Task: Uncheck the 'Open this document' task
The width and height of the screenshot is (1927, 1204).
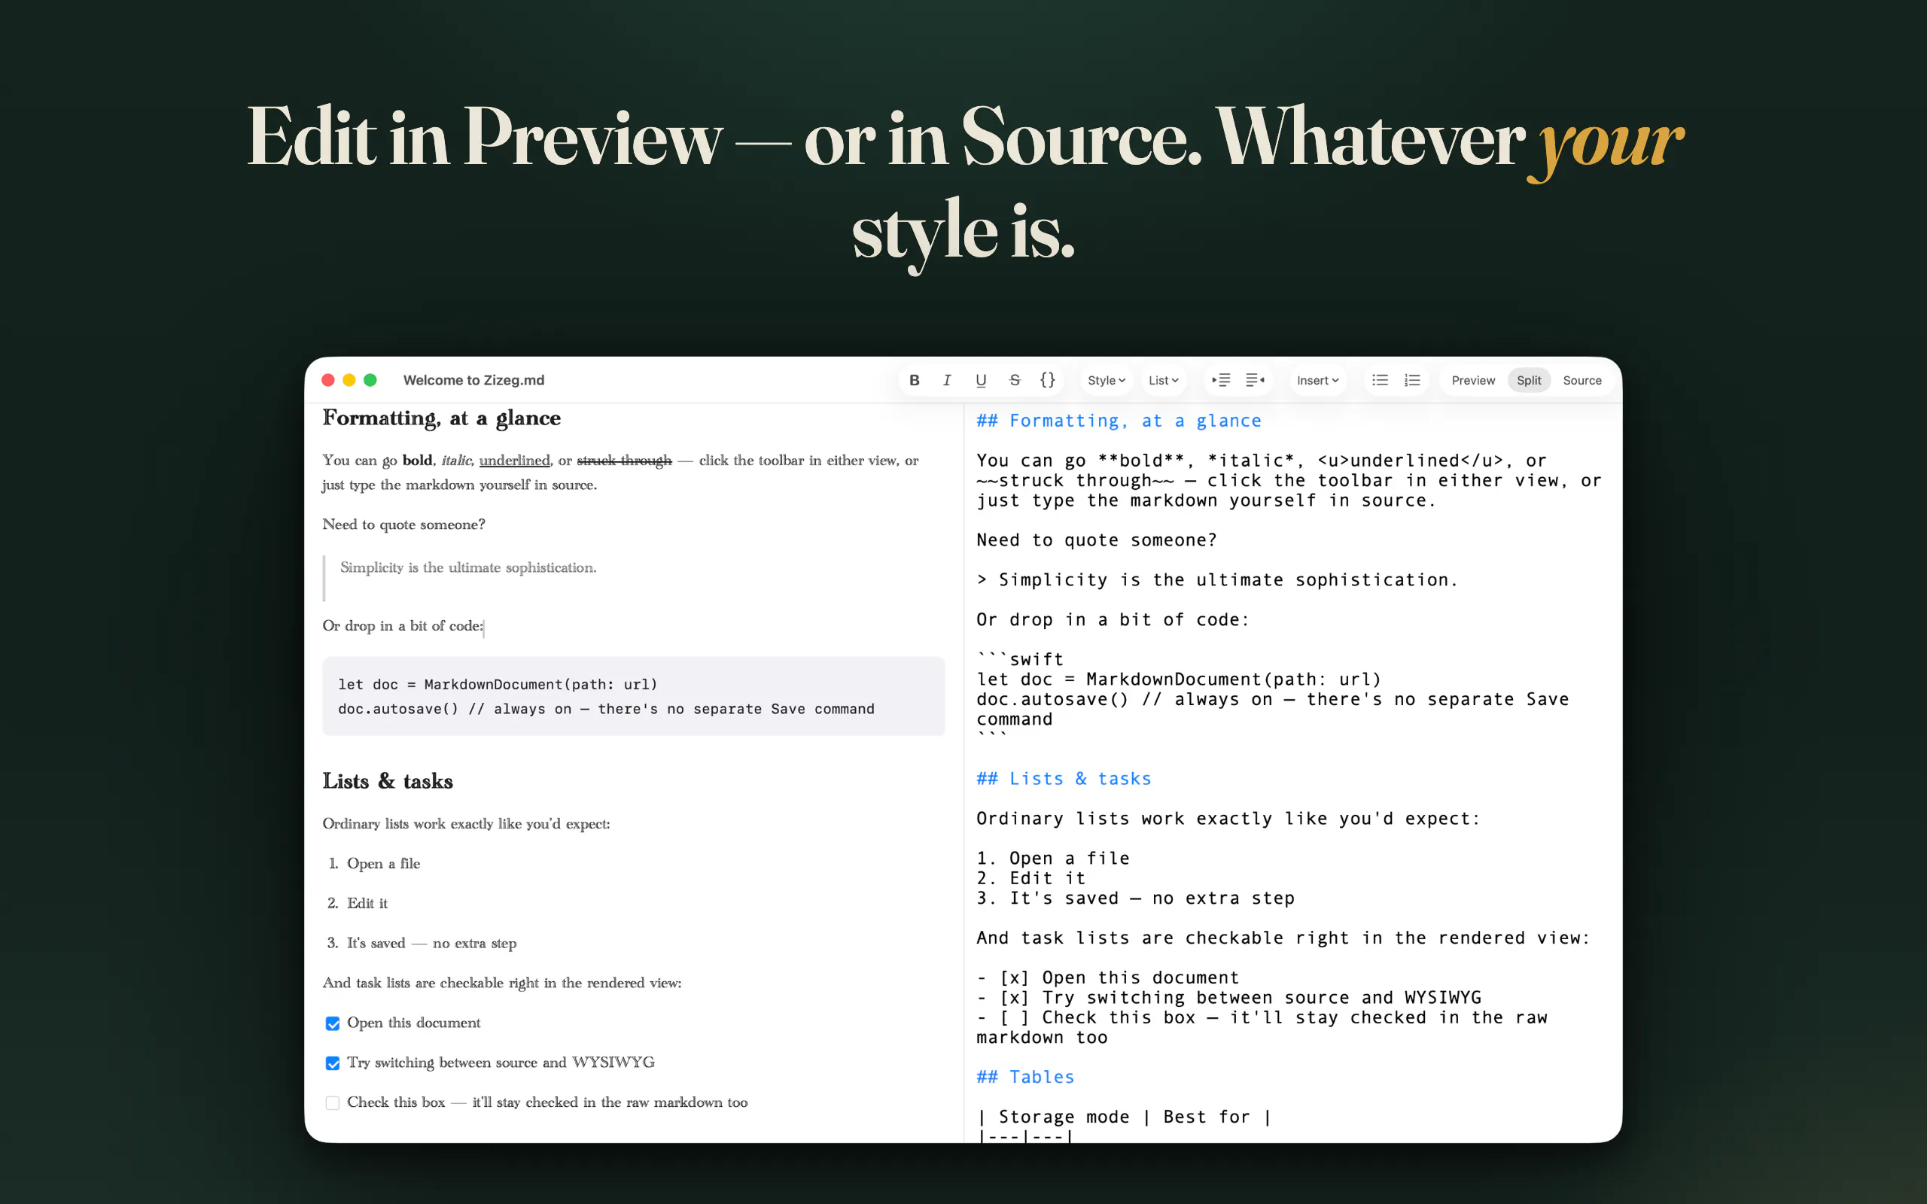Action: pyautogui.click(x=333, y=1023)
